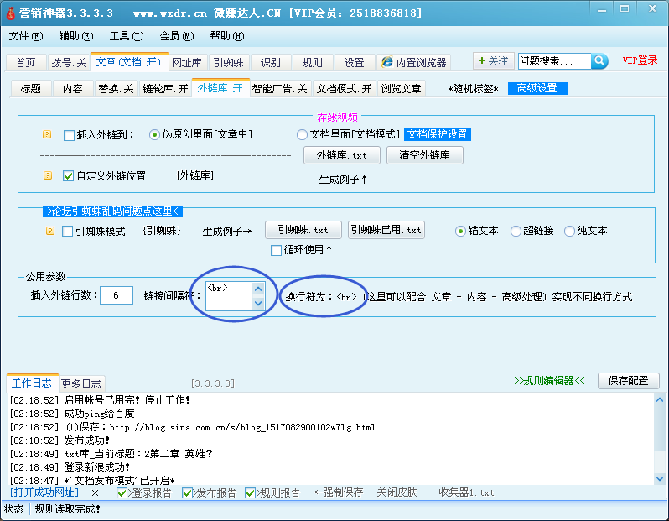Click the down arrow in the 链接间隔符 box

[258, 303]
